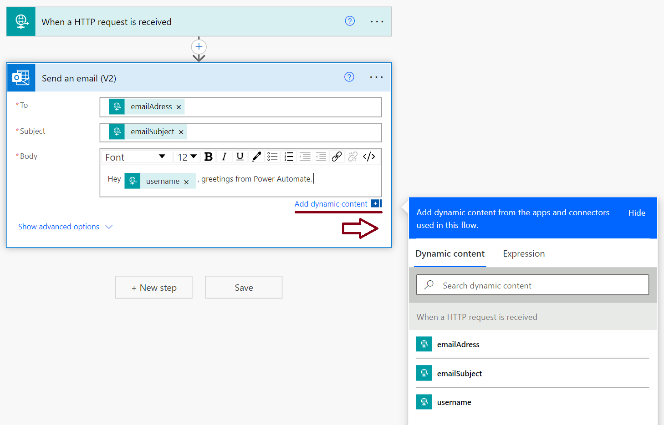Focus the Search dynamic content field
Image resolution: width=664 pixels, height=425 pixels.
click(532, 285)
